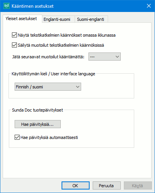The image size is (155, 193).
Task: Click the Jätä seuraavat muotoilut kääntämättä label
Action: coord(48,57)
